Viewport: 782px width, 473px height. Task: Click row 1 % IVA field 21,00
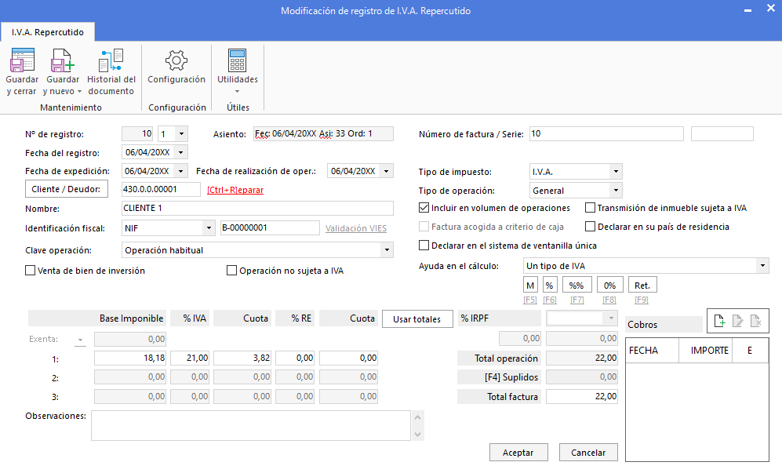pyautogui.click(x=190, y=358)
